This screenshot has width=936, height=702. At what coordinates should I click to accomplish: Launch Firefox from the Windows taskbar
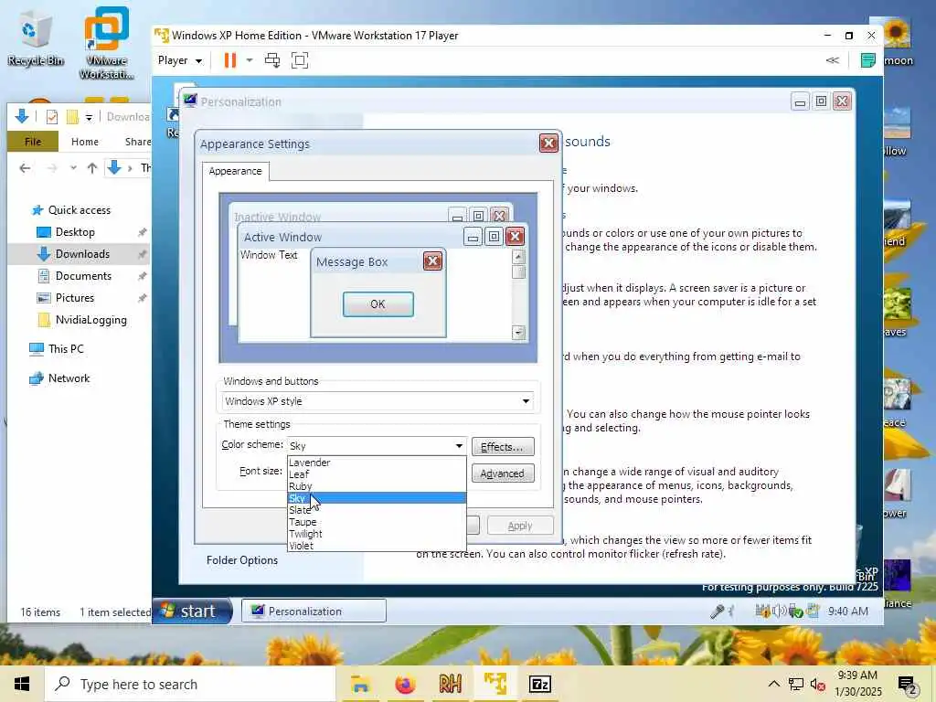point(405,684)
